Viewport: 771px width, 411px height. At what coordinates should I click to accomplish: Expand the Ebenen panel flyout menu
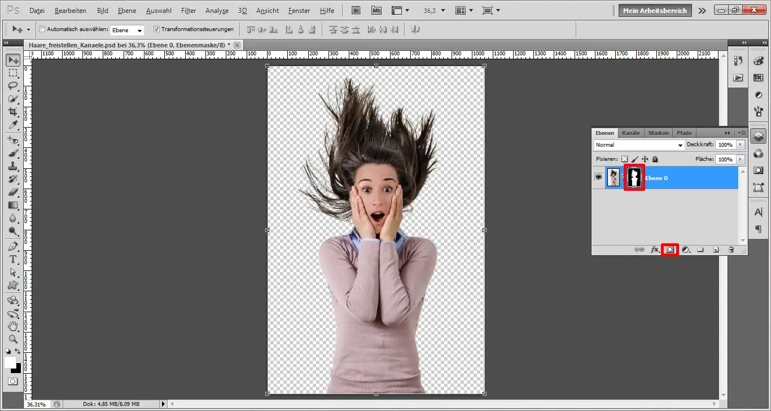pyautogui.click(x=741, y=133)
